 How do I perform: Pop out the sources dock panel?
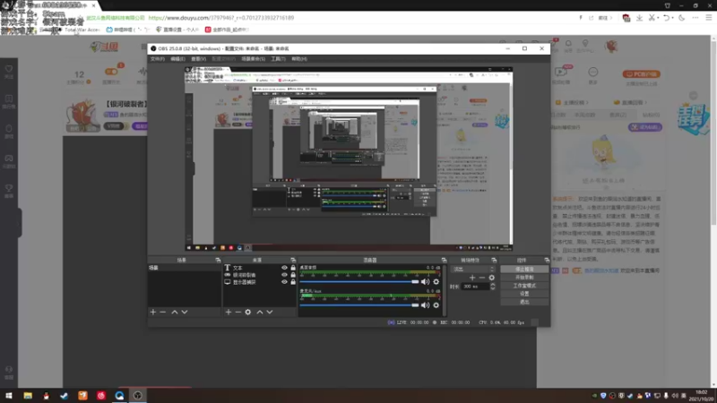click(293, 260)
